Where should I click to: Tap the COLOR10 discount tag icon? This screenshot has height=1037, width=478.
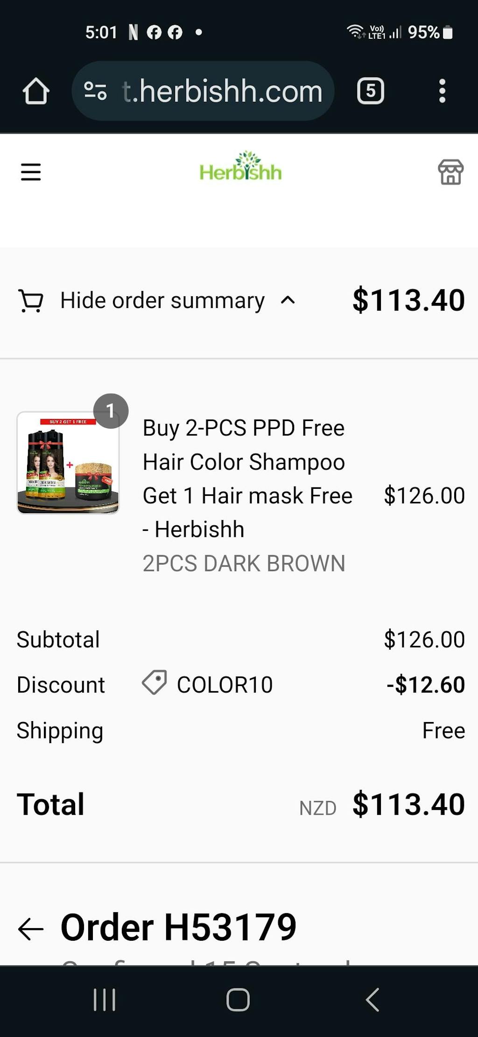155,683
